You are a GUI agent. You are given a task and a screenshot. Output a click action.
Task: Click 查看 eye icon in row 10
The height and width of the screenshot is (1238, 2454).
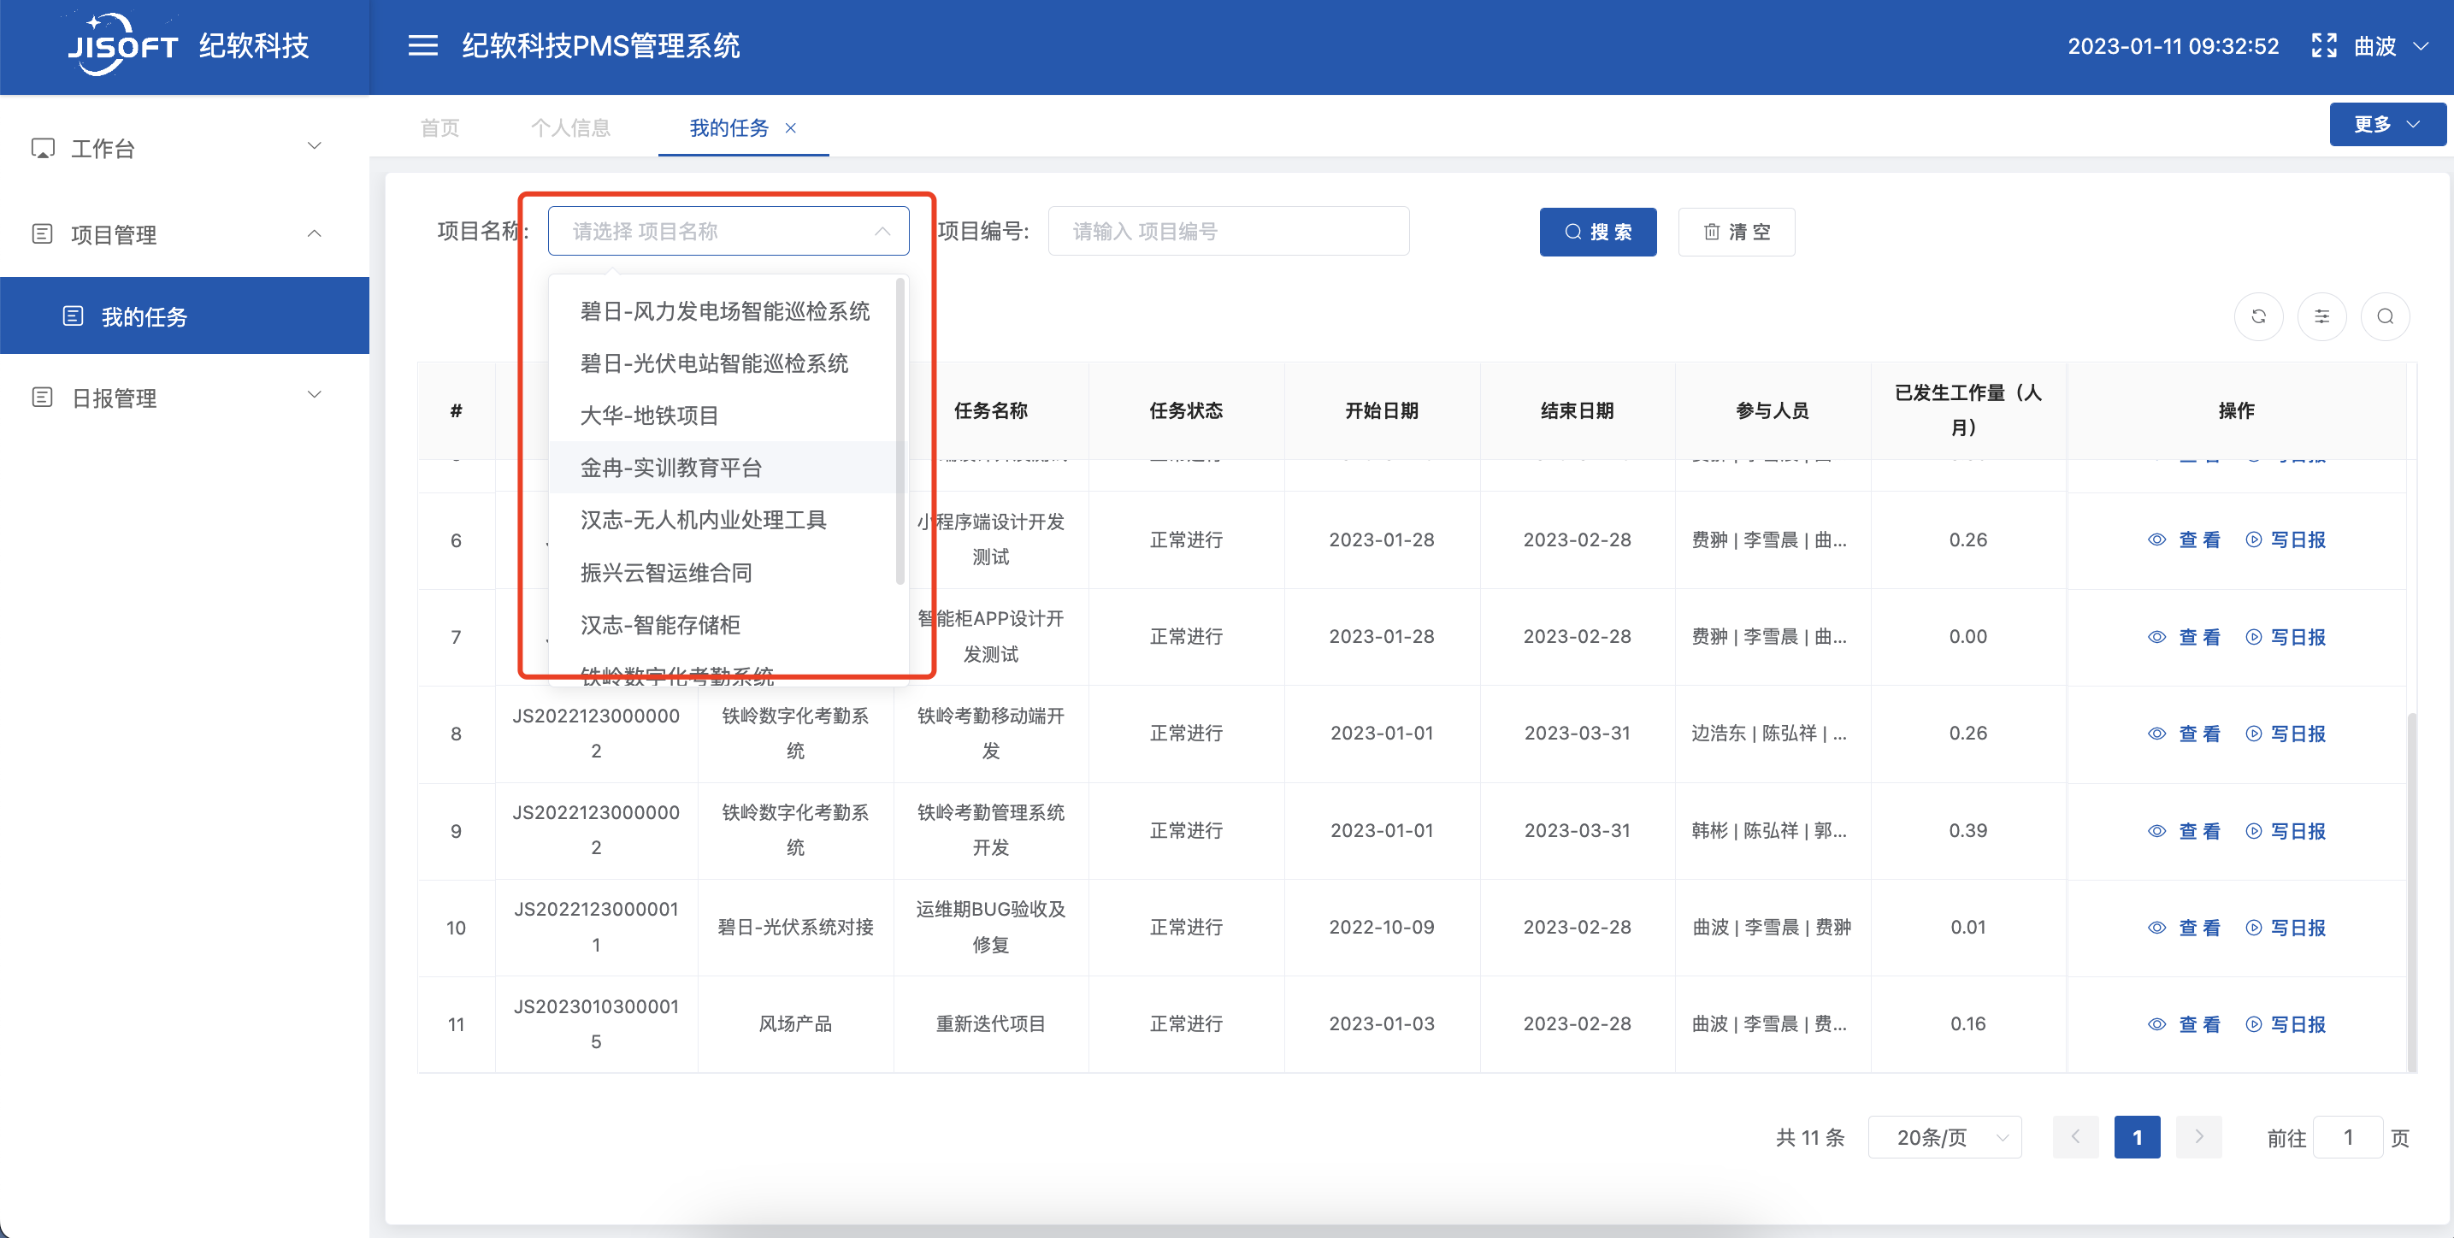(2156, 928)
